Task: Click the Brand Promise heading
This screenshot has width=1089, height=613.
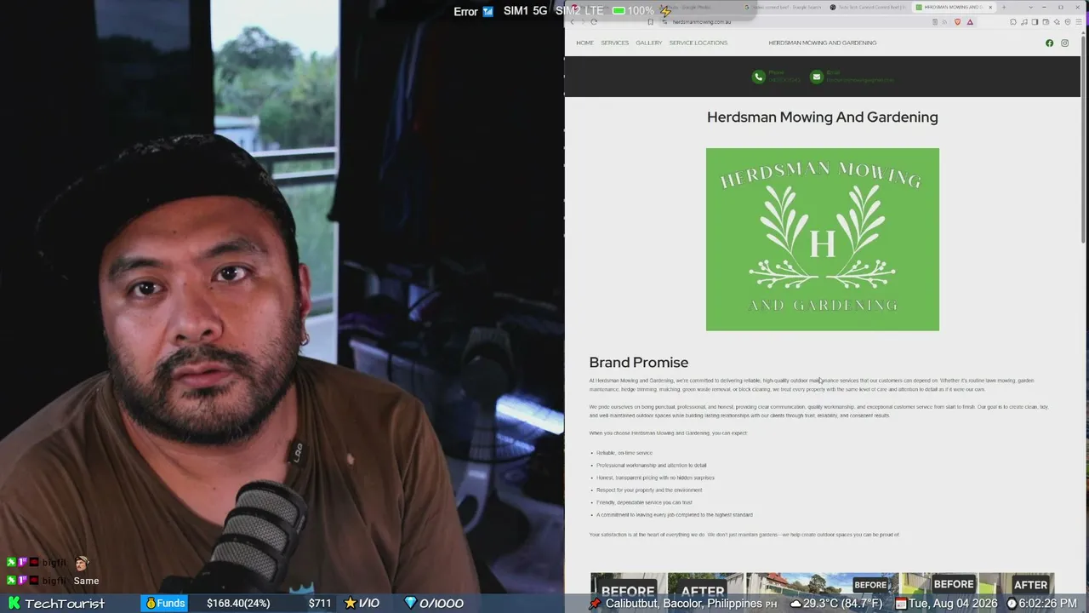Action: click(639, 363)
